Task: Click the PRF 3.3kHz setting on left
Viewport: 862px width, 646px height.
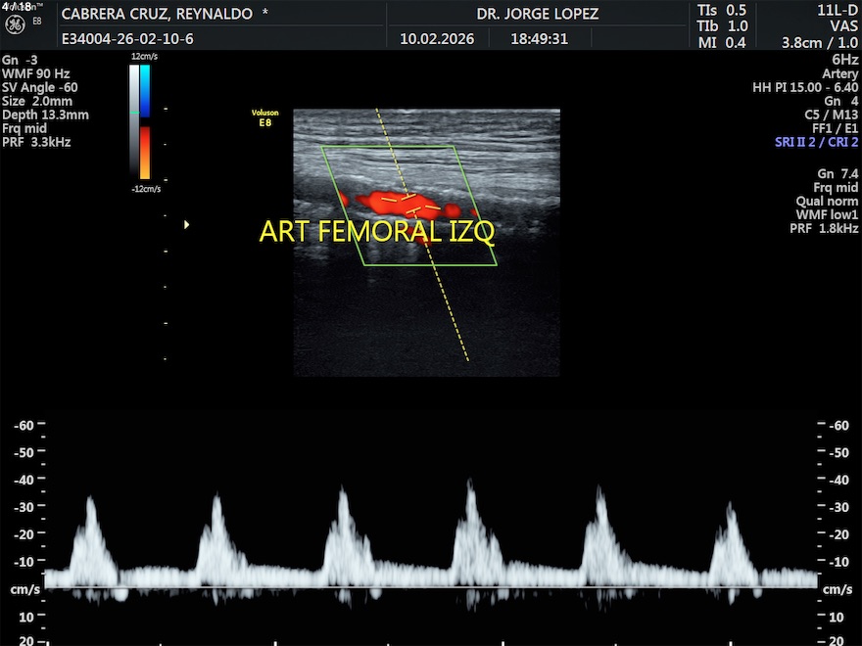Action: pyautogui.click(x=36, y=142)
